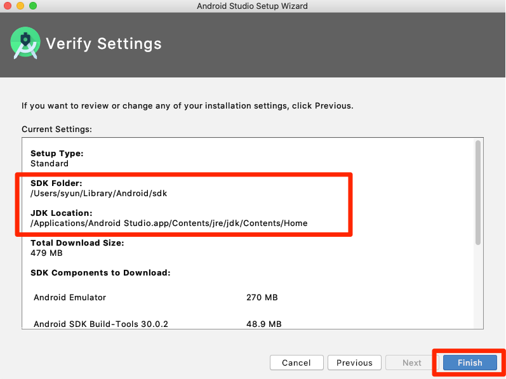Select the SDK folder path text
The width and height of the screenshot is (506, 379).
click(99, 194)
